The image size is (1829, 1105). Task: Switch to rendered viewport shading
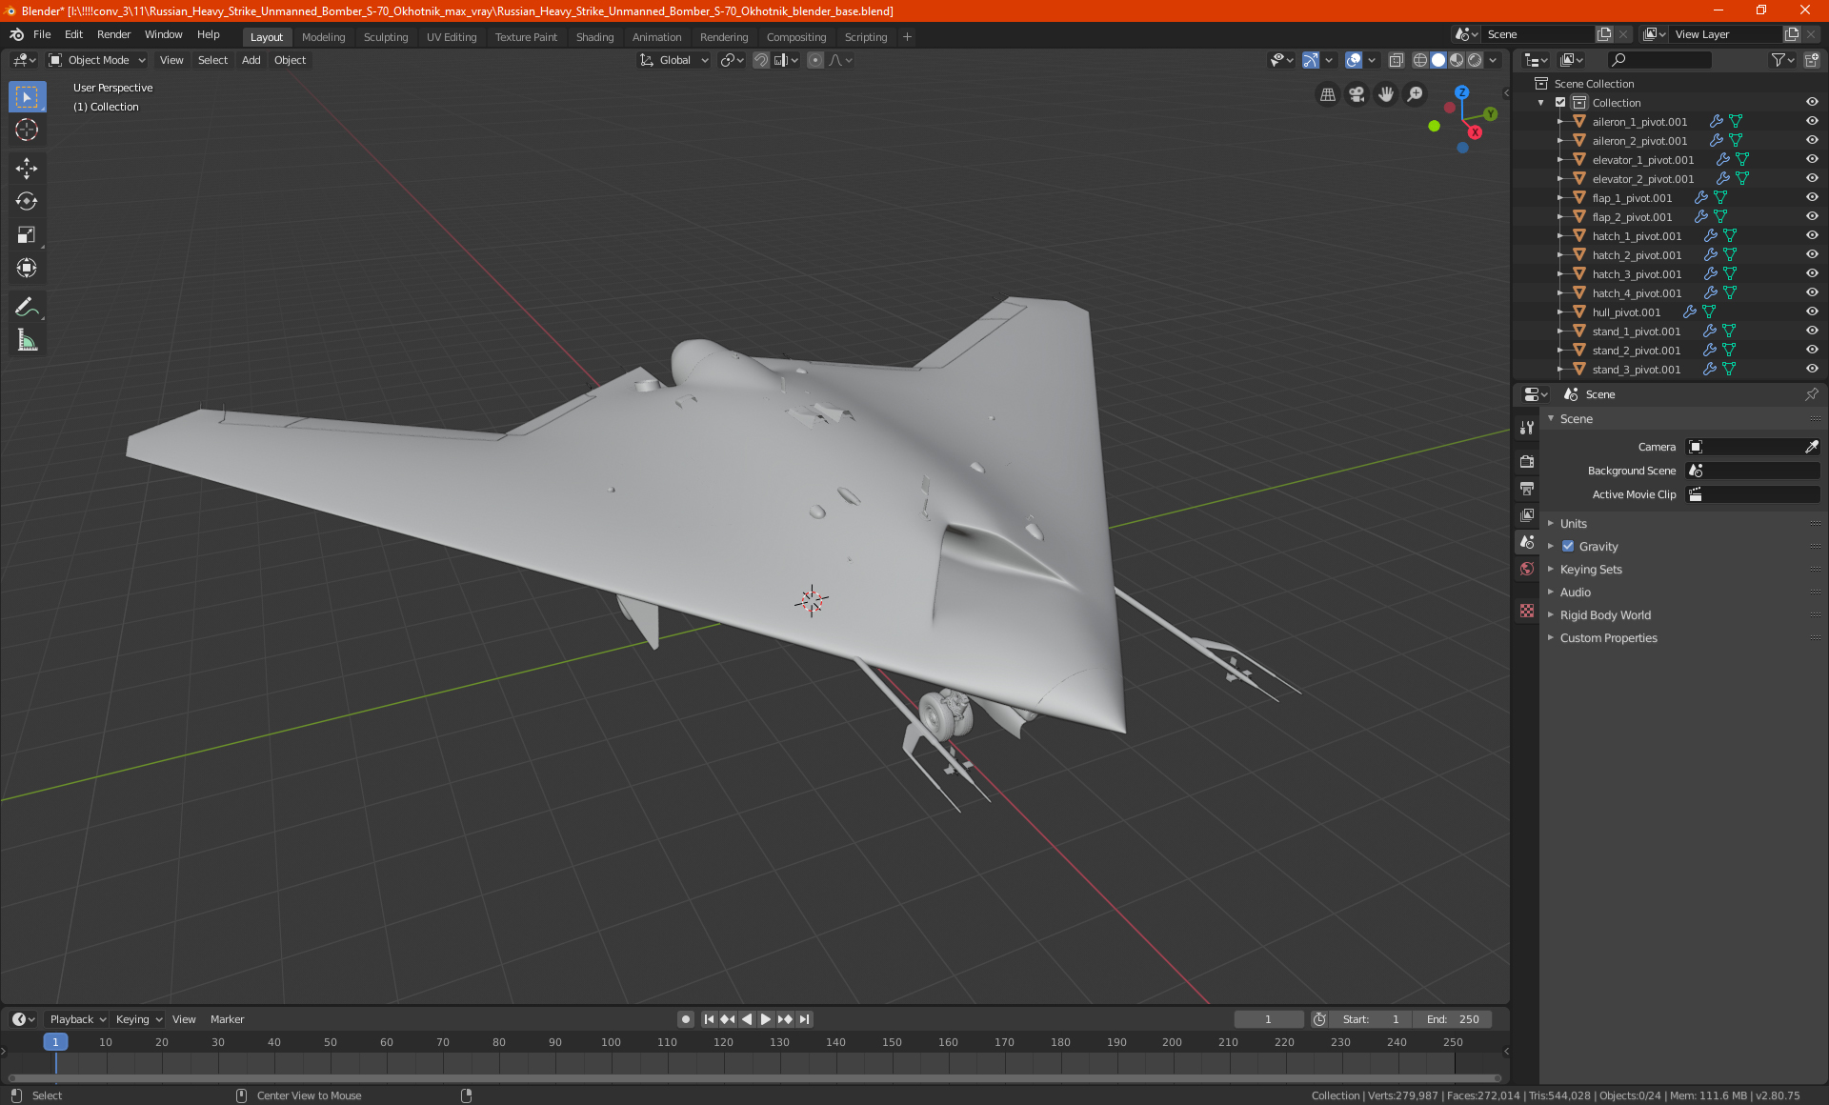point(1475,60)
